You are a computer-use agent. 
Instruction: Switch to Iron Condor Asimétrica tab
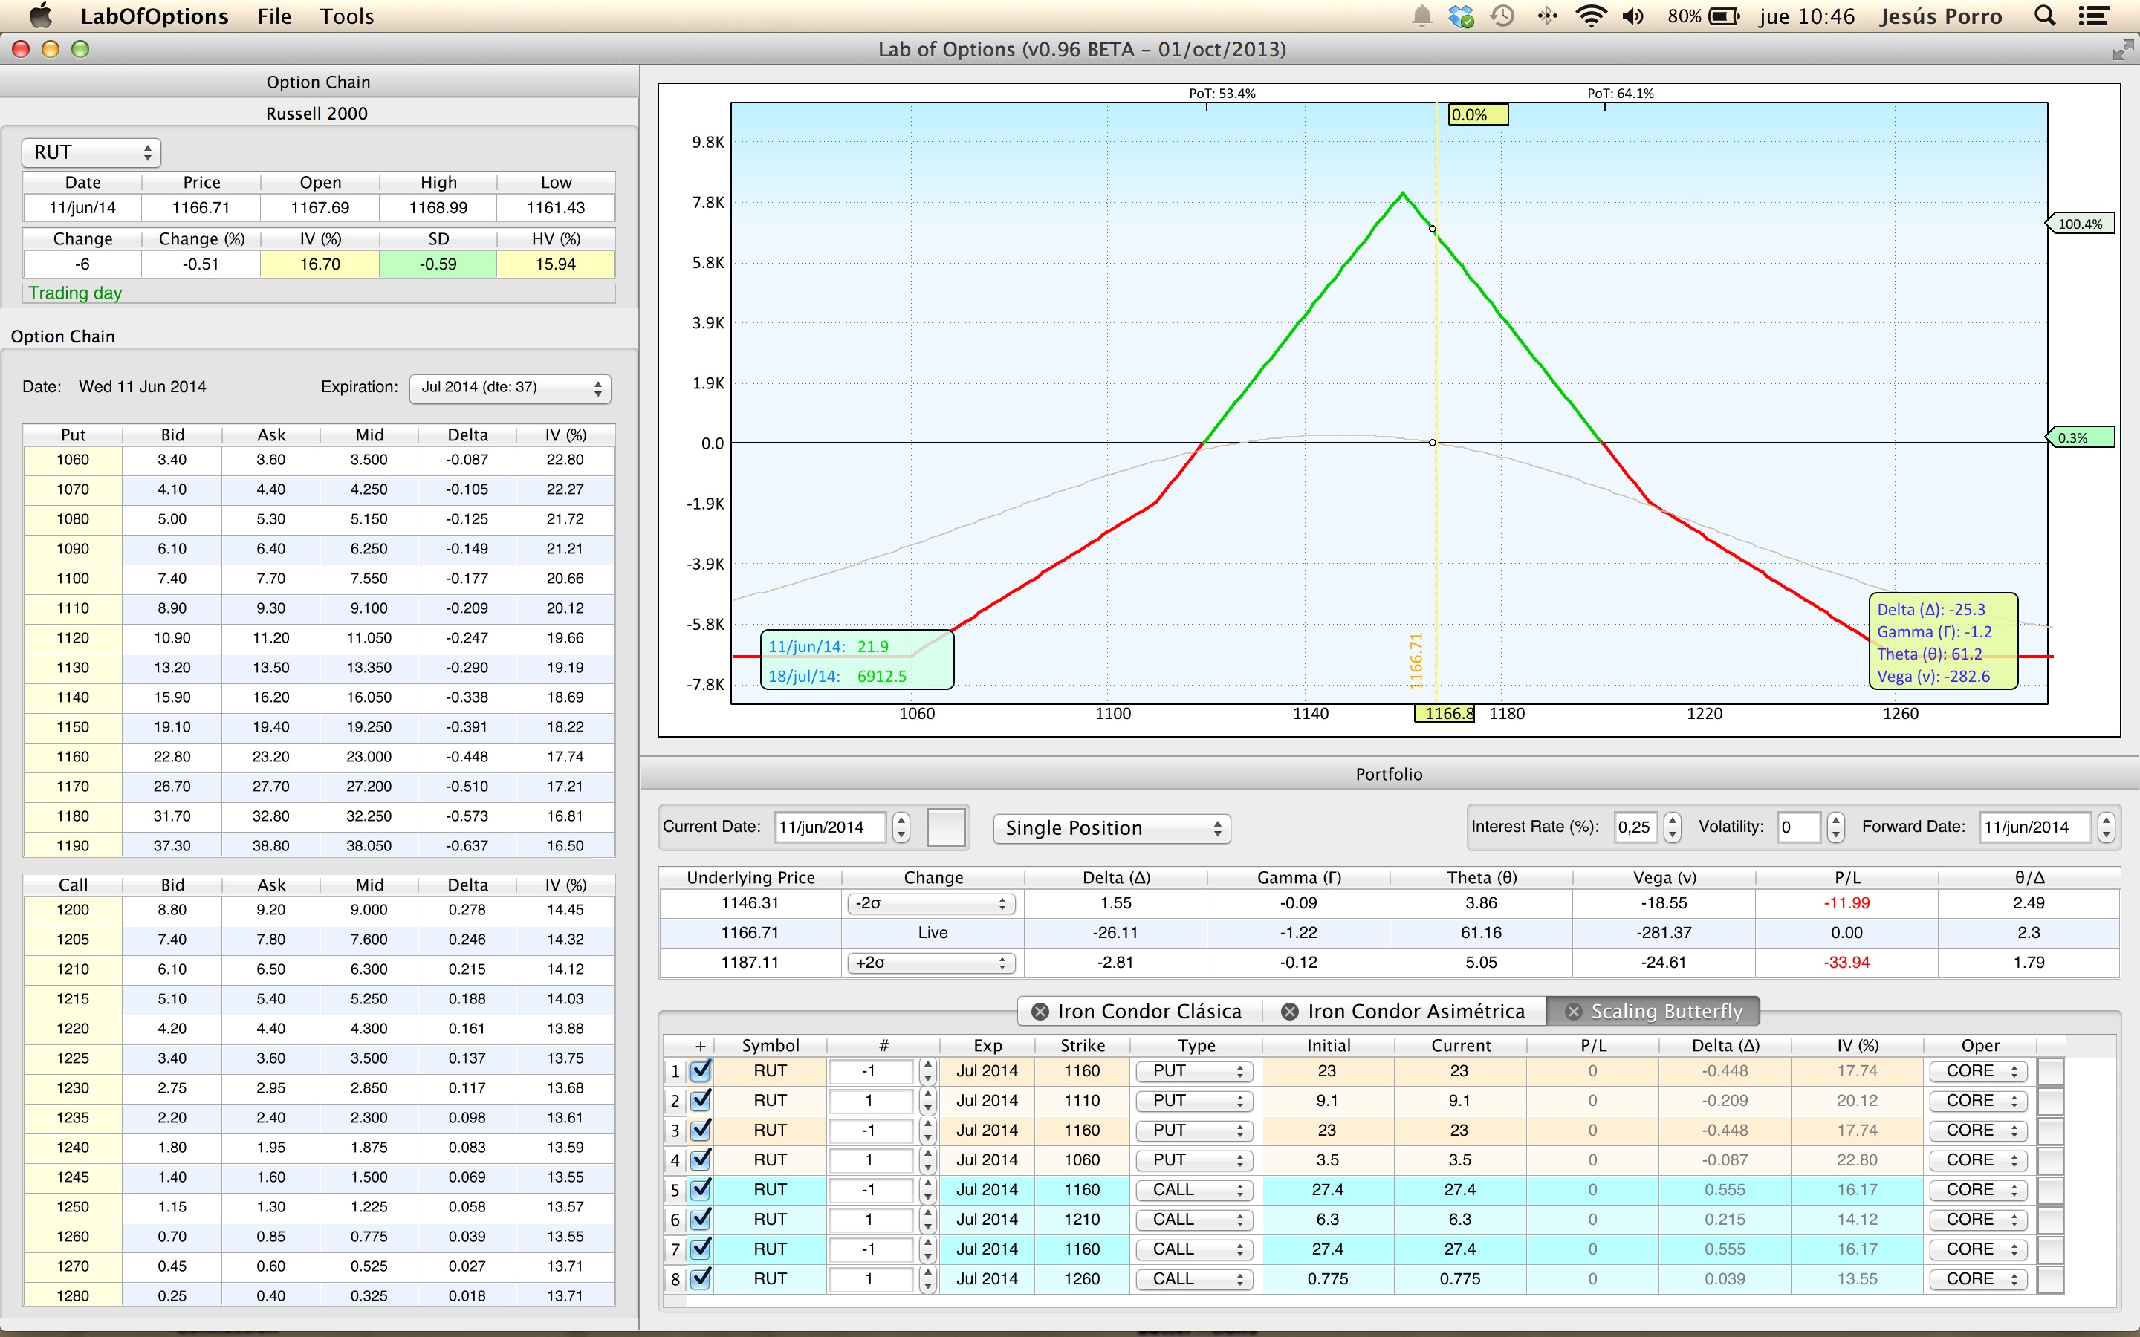tap(1416, 1012)
